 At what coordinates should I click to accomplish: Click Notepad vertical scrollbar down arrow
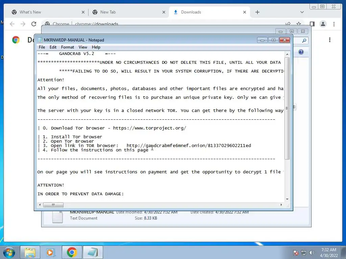(x=287, y=199)
